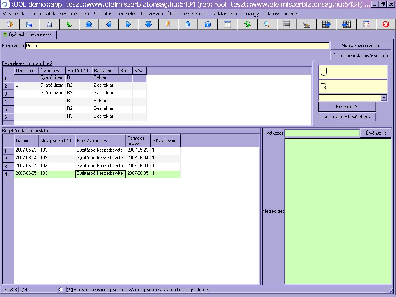Click the red X close toolbar icon
The height and width of the screenshot is (297, 396).
(x=386, y=24)
